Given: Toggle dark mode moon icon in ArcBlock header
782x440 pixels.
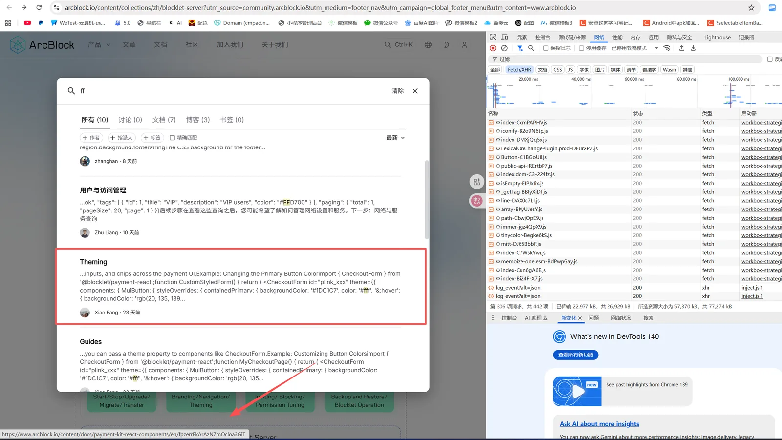Looking at the screenshot, I should coord(446,45).
